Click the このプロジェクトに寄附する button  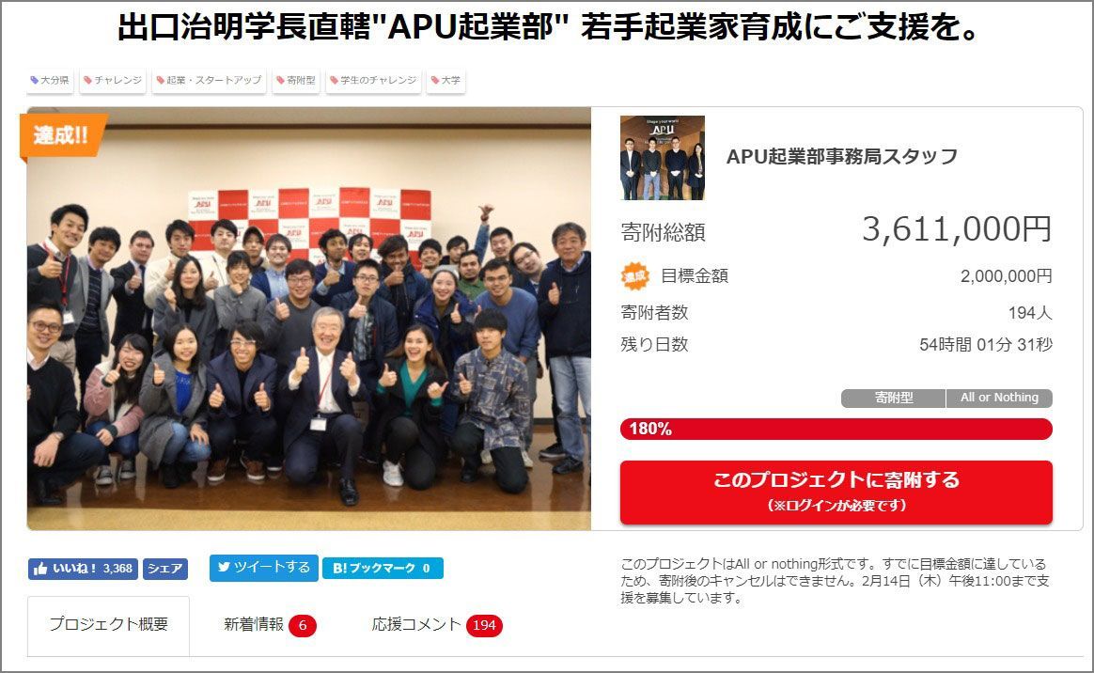[x=836, y=493]
